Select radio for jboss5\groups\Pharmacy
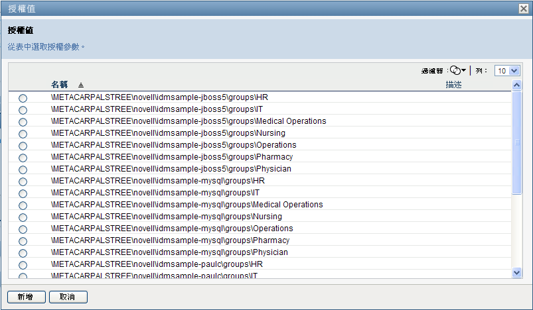533x310 pixels. [x=23, y=158]
